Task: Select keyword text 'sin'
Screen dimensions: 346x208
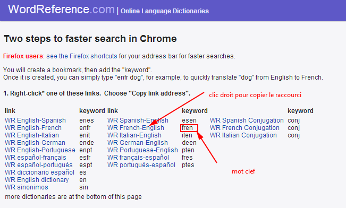Action: [x=83, y=187]
